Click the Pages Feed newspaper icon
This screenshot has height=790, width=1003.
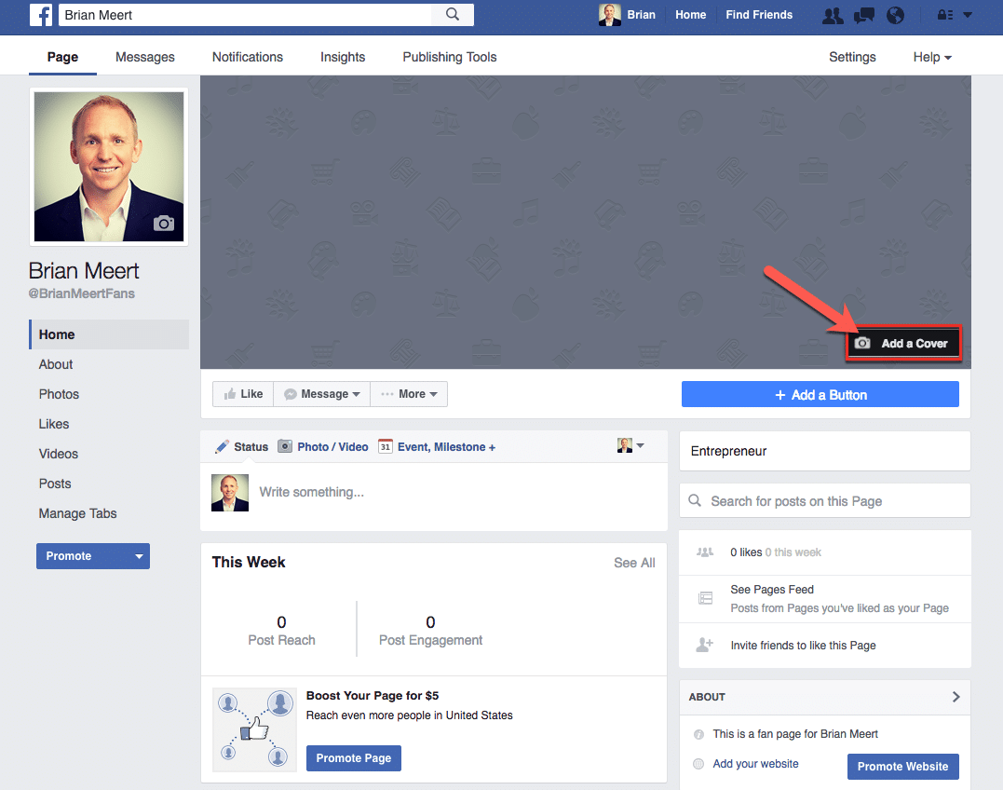tap(706, 598)
